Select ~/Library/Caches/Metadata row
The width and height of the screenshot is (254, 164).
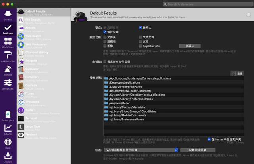[174, 107]
